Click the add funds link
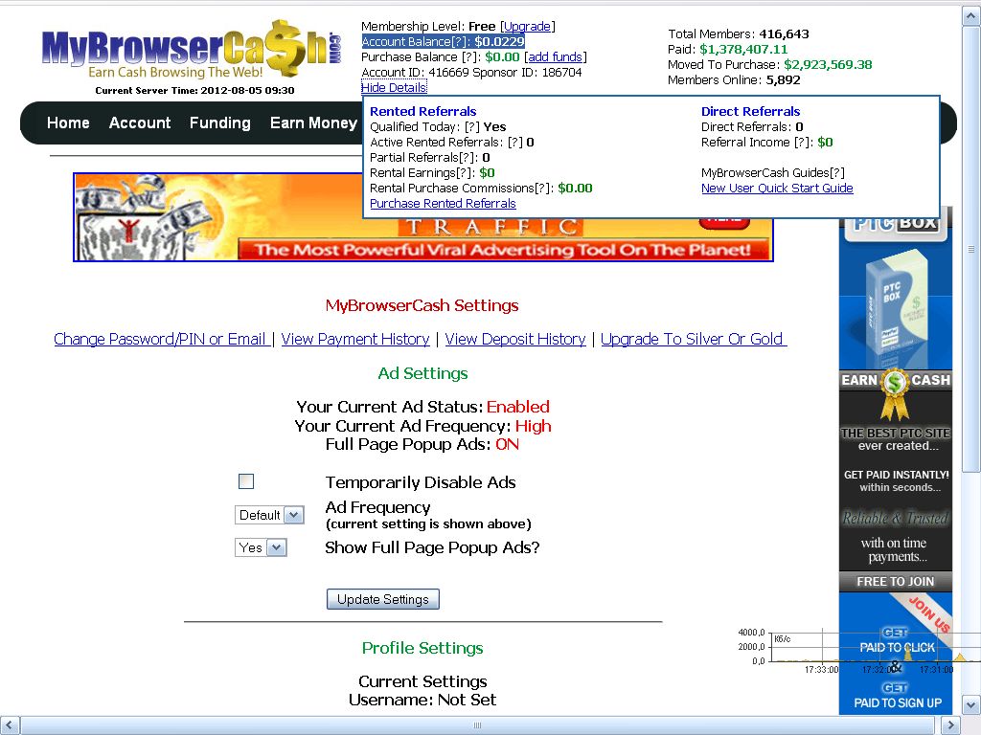Image resolution: width=981 pixels, height=735 pixels. [x=555, y=56]
